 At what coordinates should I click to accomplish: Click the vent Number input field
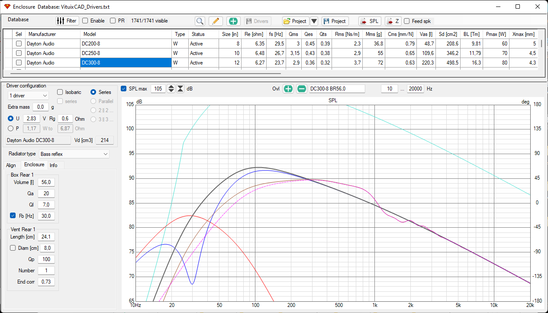[x=46, y=271]
